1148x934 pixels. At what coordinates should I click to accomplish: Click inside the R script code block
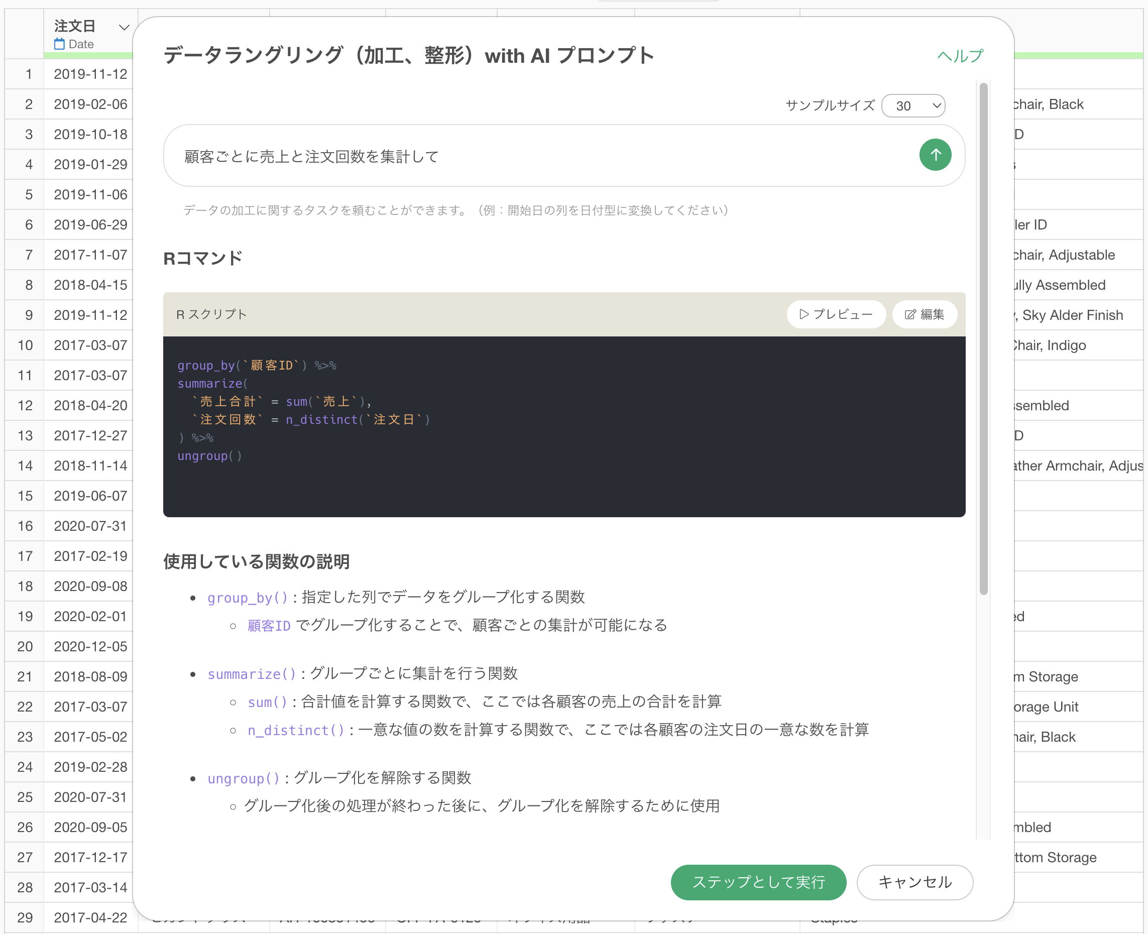click(564, 426)
